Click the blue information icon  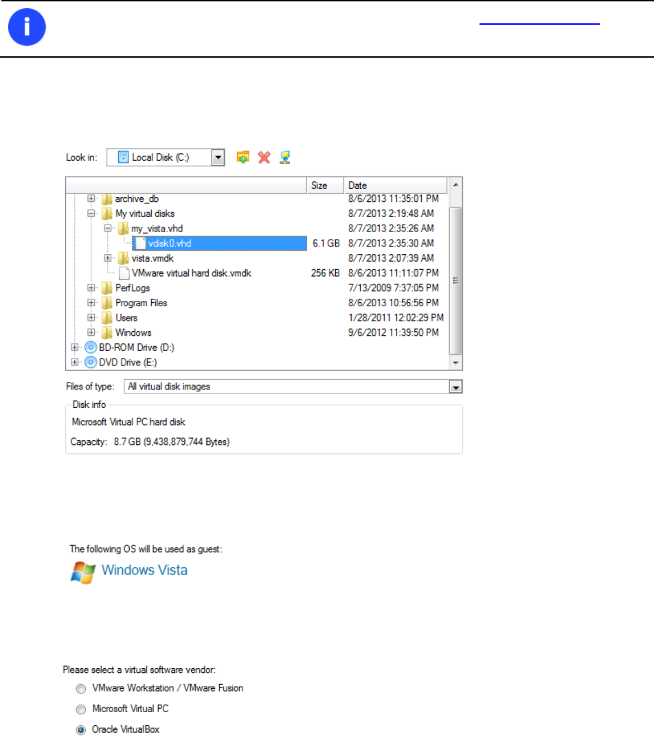[x=27, y=27]
